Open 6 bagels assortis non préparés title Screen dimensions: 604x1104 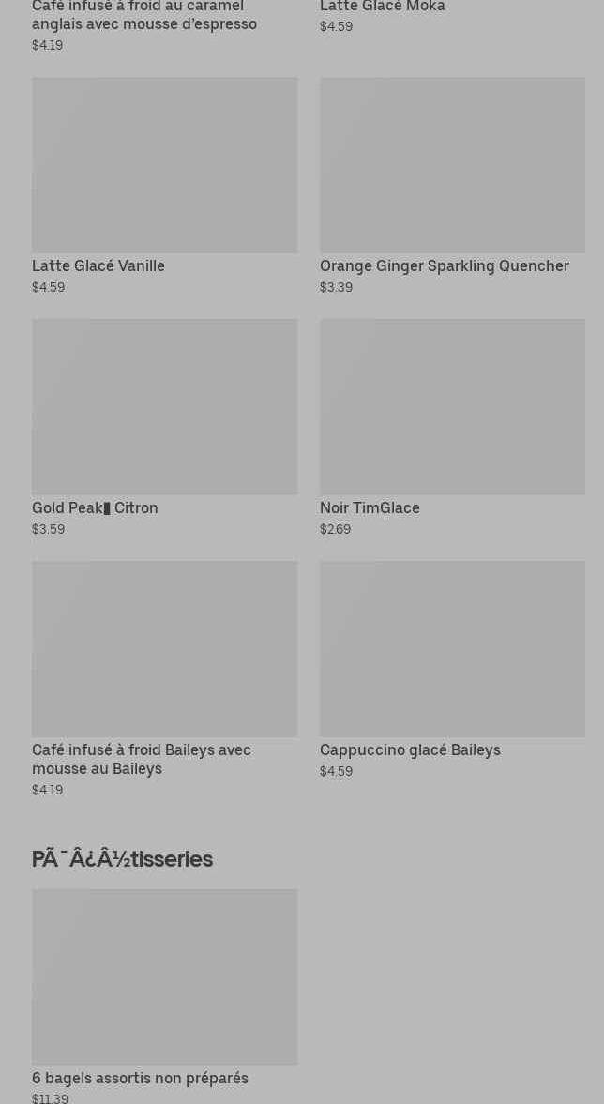click(x=140, y=1078)
